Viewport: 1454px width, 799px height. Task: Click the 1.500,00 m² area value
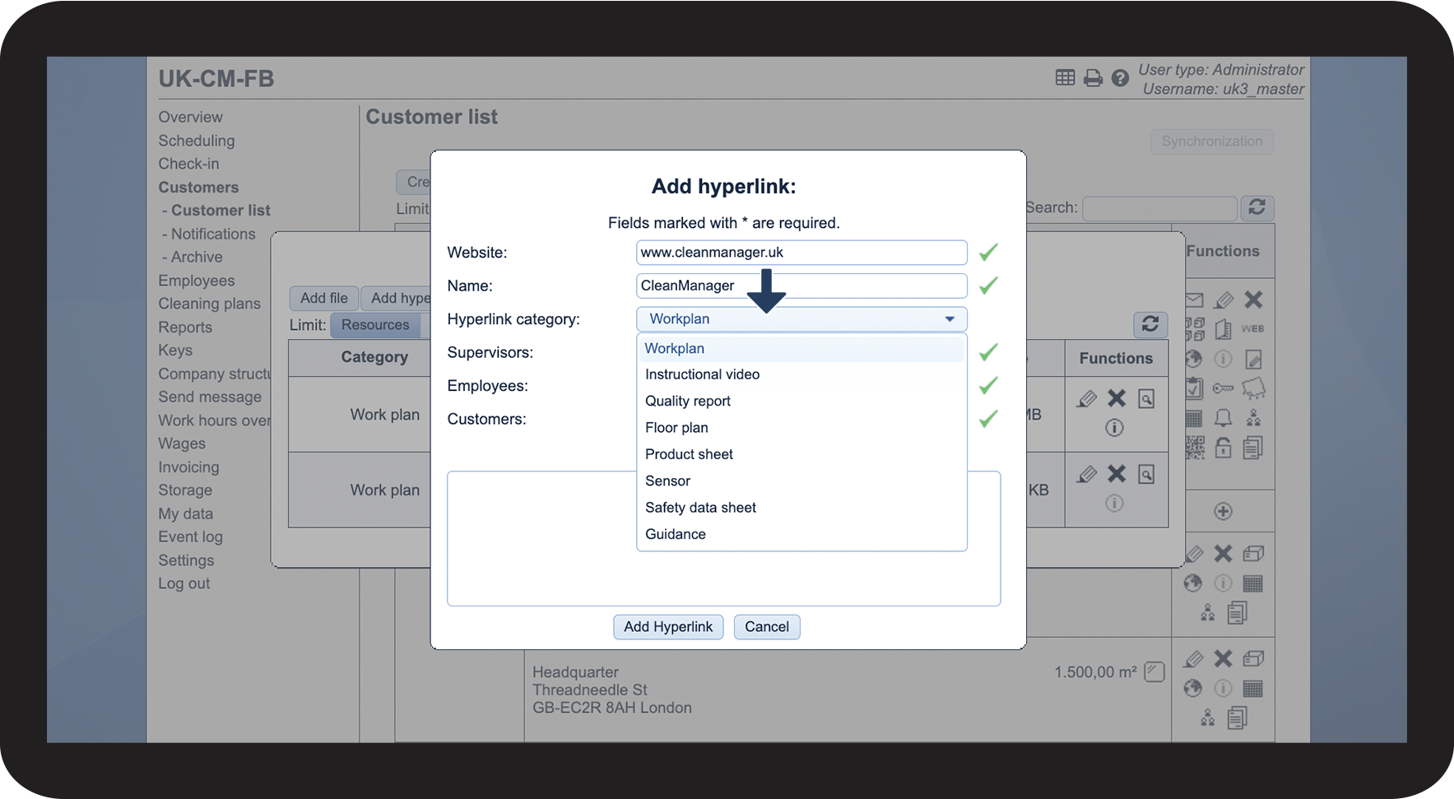click(1095, 672)
